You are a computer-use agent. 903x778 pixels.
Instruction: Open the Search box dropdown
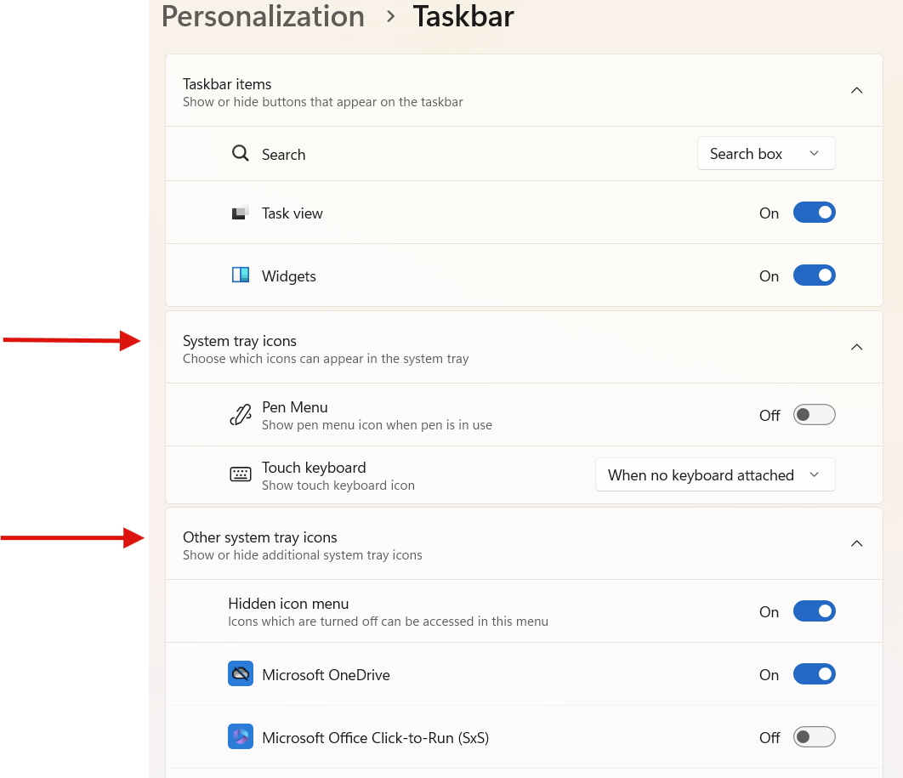pyautogui.click(x=764, y=153)
